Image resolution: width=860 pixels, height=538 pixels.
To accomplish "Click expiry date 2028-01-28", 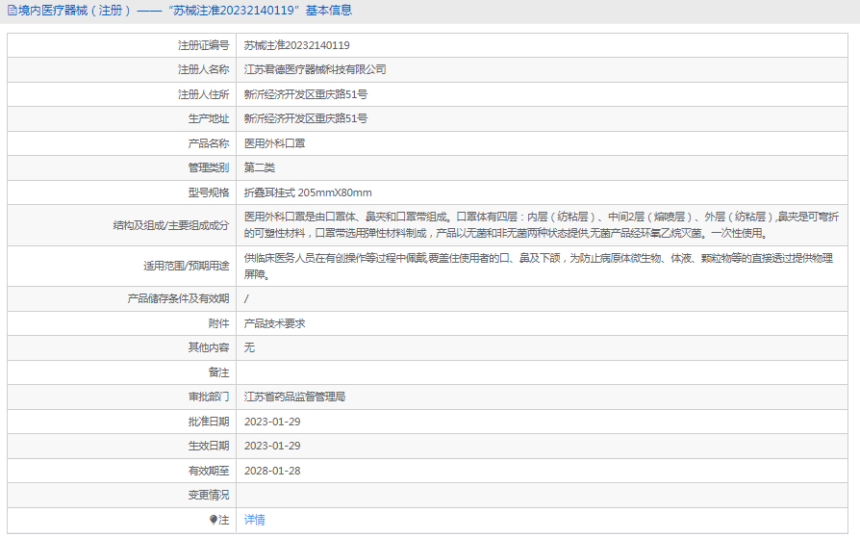I will point(272,471).
